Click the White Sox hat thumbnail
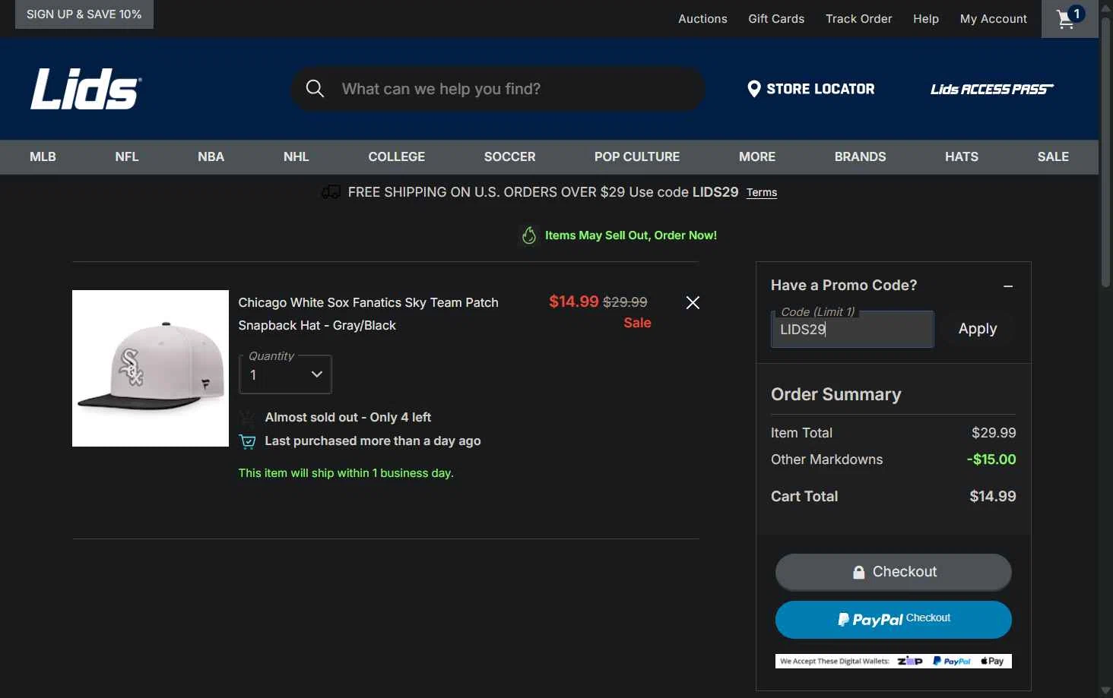Screen dimensions: 1113x698 pos(151,368)
